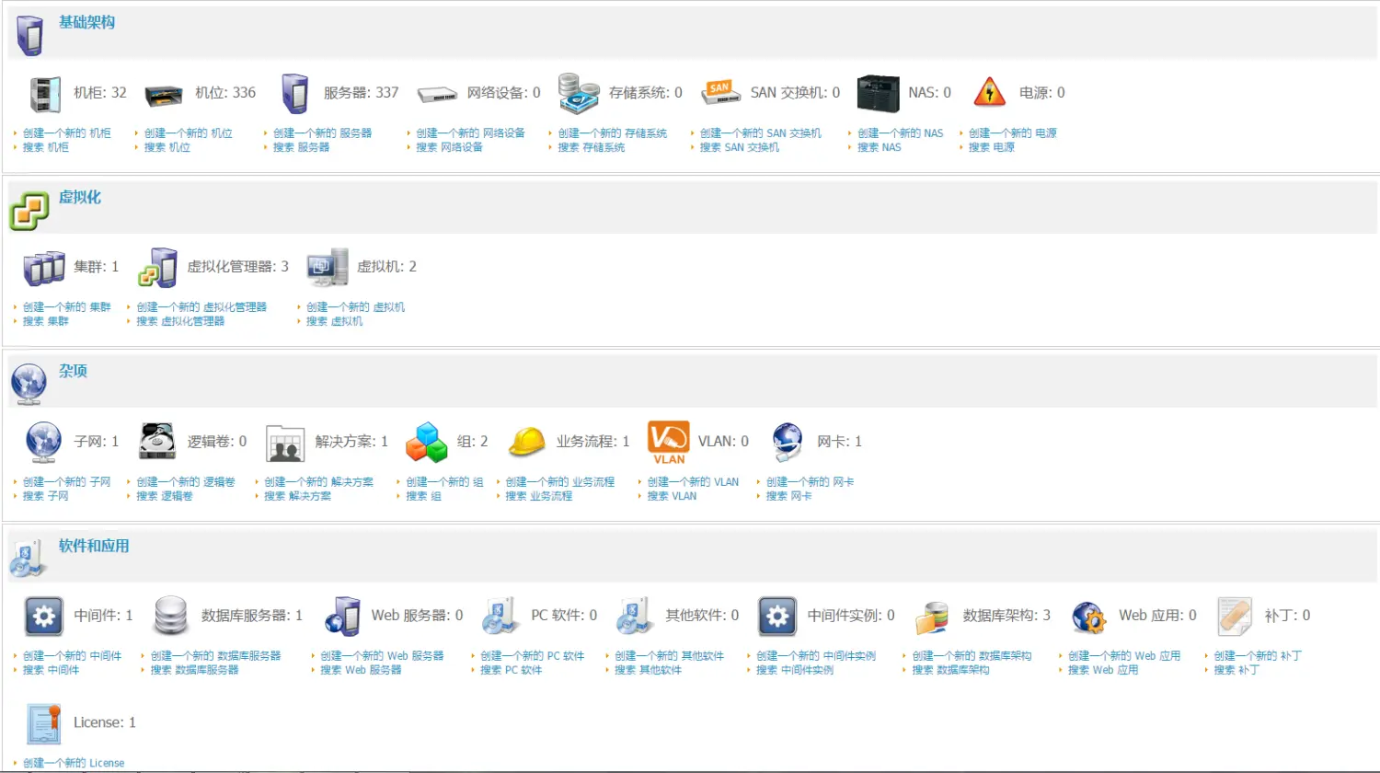Screen dimensions: 1380x773
Task: Open 创建一个新的 机柜 link
Action: click(66, 133)
